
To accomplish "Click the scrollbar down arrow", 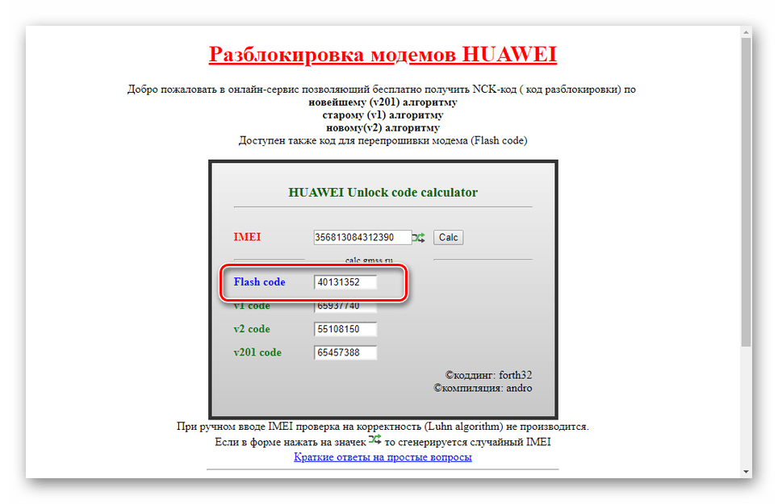I will [746, 472].
